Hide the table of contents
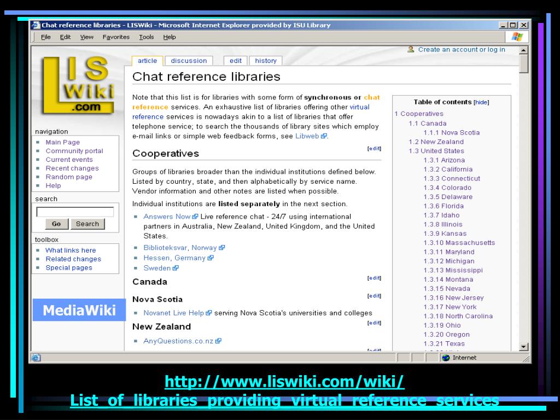The height and width of the screenshot is (420, 560). point(481,102)
